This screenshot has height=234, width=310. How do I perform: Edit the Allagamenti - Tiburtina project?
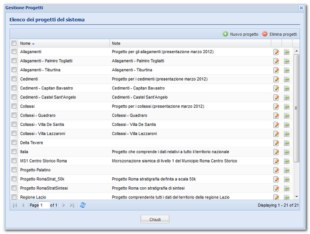coord(276,70)
